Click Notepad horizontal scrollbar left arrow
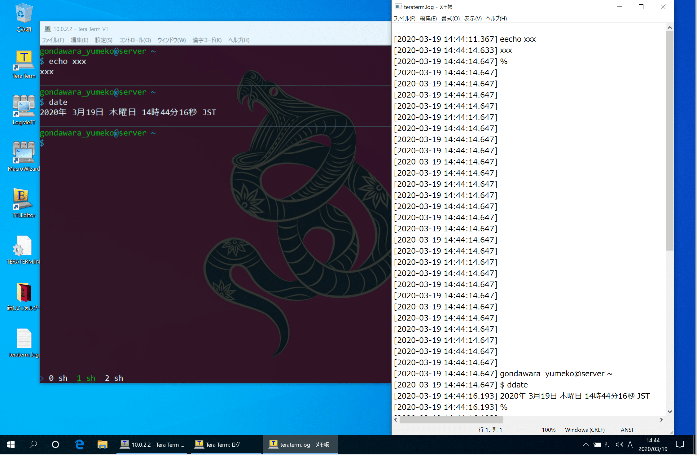 click(x=396, y=420)
